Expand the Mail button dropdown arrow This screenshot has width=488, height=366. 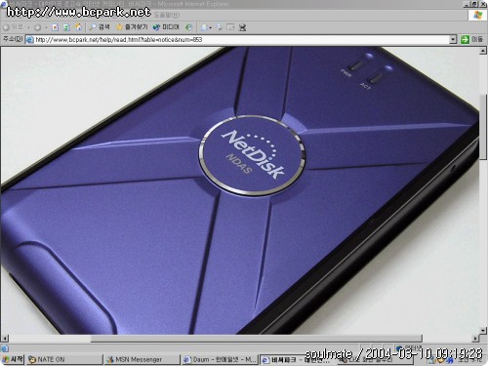[210, 28]
